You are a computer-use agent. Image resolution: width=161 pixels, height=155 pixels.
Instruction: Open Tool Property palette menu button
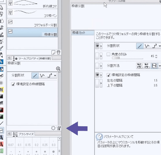point(9,58)
